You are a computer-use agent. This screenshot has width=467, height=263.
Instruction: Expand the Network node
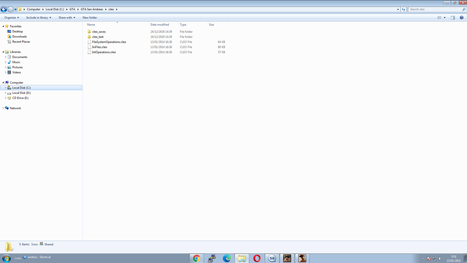point(3,108)
